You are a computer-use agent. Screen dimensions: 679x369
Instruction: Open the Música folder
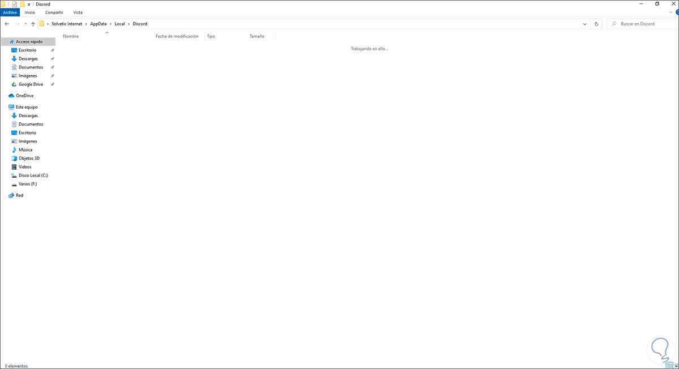click(25, 149)
